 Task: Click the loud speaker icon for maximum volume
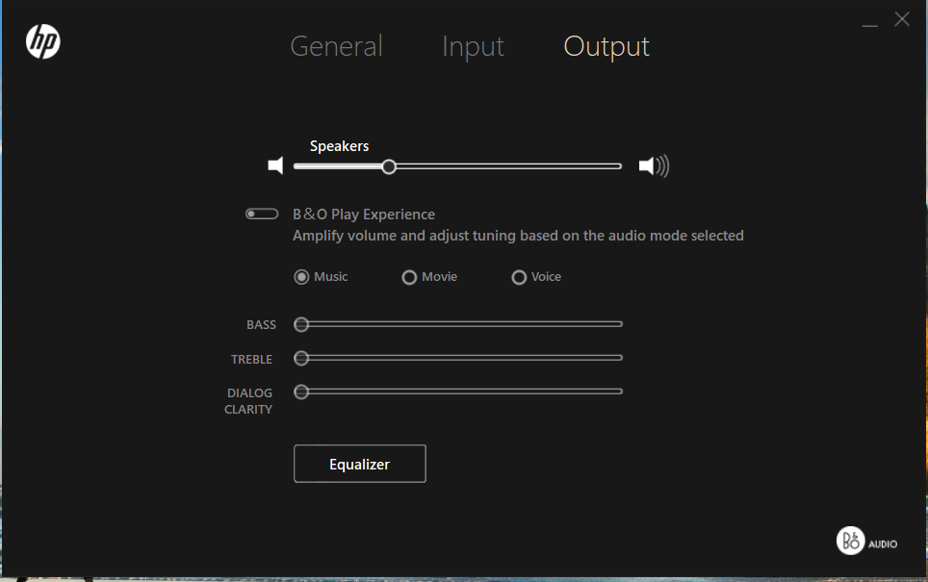tap(654, 166)
